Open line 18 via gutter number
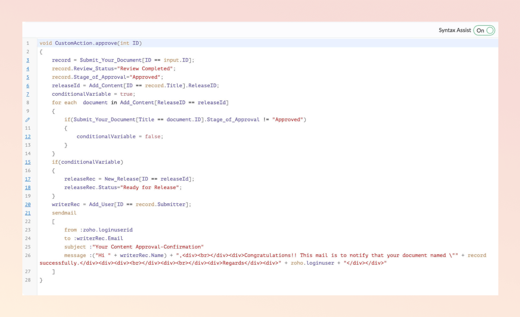Viewport: 520px width, 317px height. coord(28,188)
